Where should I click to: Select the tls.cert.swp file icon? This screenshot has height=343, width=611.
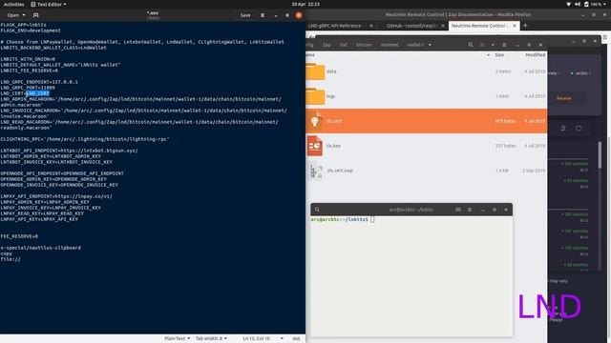click(316, 171)
